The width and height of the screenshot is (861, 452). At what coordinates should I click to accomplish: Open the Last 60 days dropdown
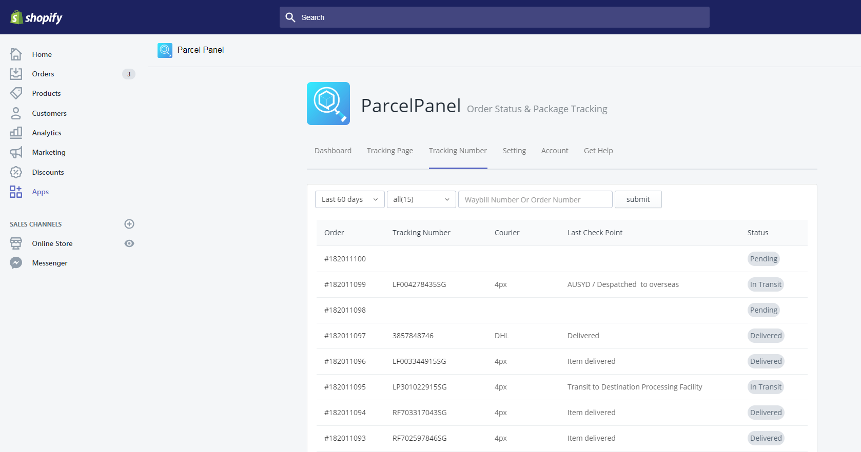coord(349,199)
